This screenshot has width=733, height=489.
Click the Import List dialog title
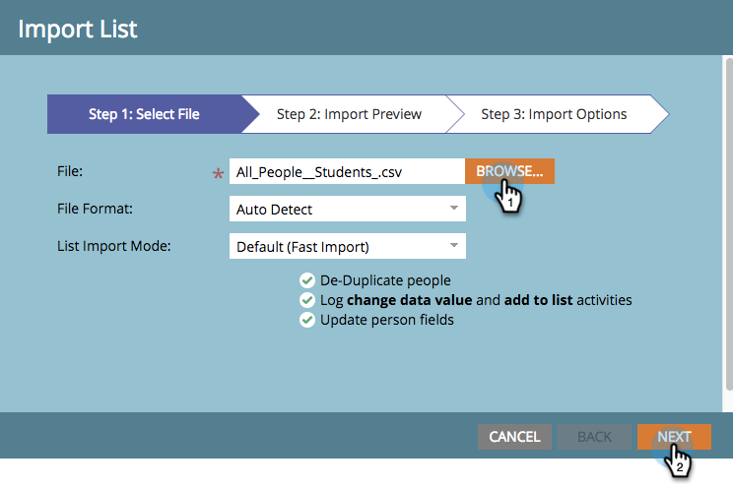(x=79, y=29)
